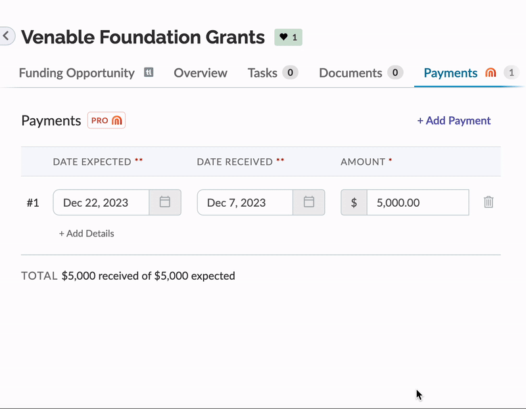Switch to the Tasks tab
Screen dimensions: 526x409
262,73
